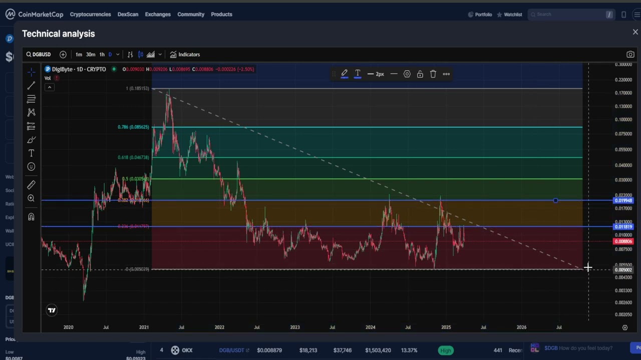Switch to 1m timeframe
Image resolution: width=641 pixels, height=360 pixels.
click(x=79, y=54)
